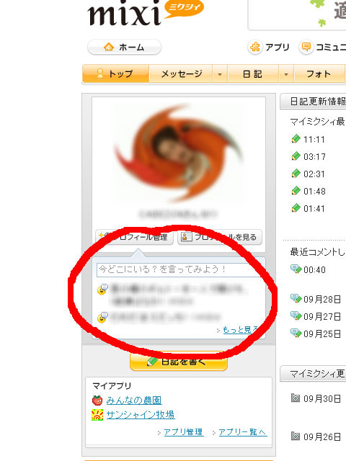Click the pencil icon beside 03:17 entry
Image resolution: width=346 pixels, height=461 pixels.
coord(296,156)
